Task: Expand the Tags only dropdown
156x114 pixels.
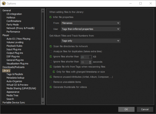Action: (x=91, y=41)
